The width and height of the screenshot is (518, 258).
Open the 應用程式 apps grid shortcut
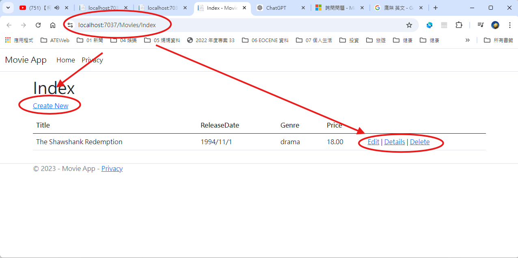pyautogui.click(x=19, y=40)
